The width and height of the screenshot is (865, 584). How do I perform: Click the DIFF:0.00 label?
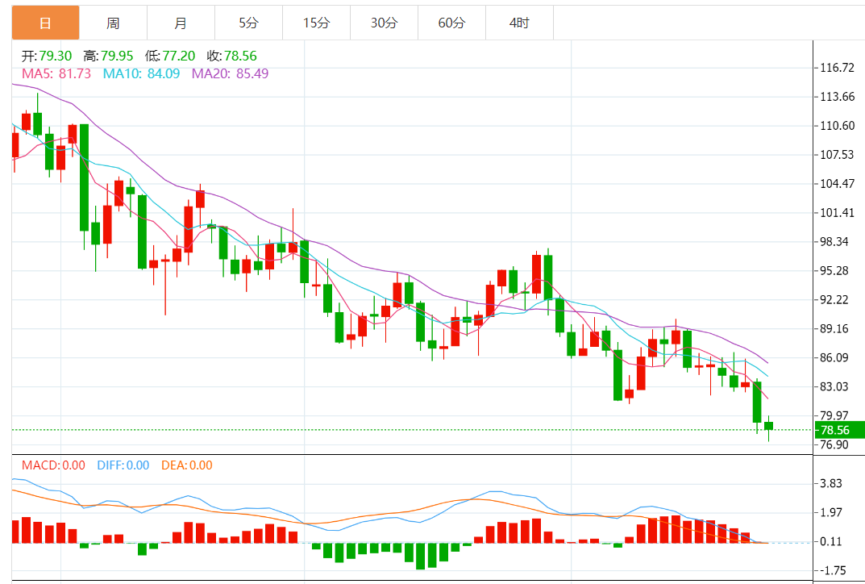click(x=123, y=465)
